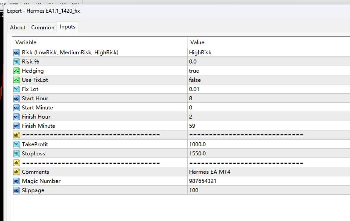
Task: Edit the Fix Lot value 0.01
Action: [269, 89]
